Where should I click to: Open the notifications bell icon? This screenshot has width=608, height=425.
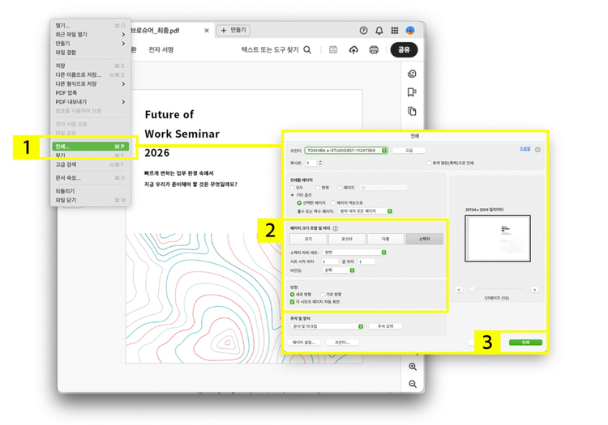tap(379, 30)
